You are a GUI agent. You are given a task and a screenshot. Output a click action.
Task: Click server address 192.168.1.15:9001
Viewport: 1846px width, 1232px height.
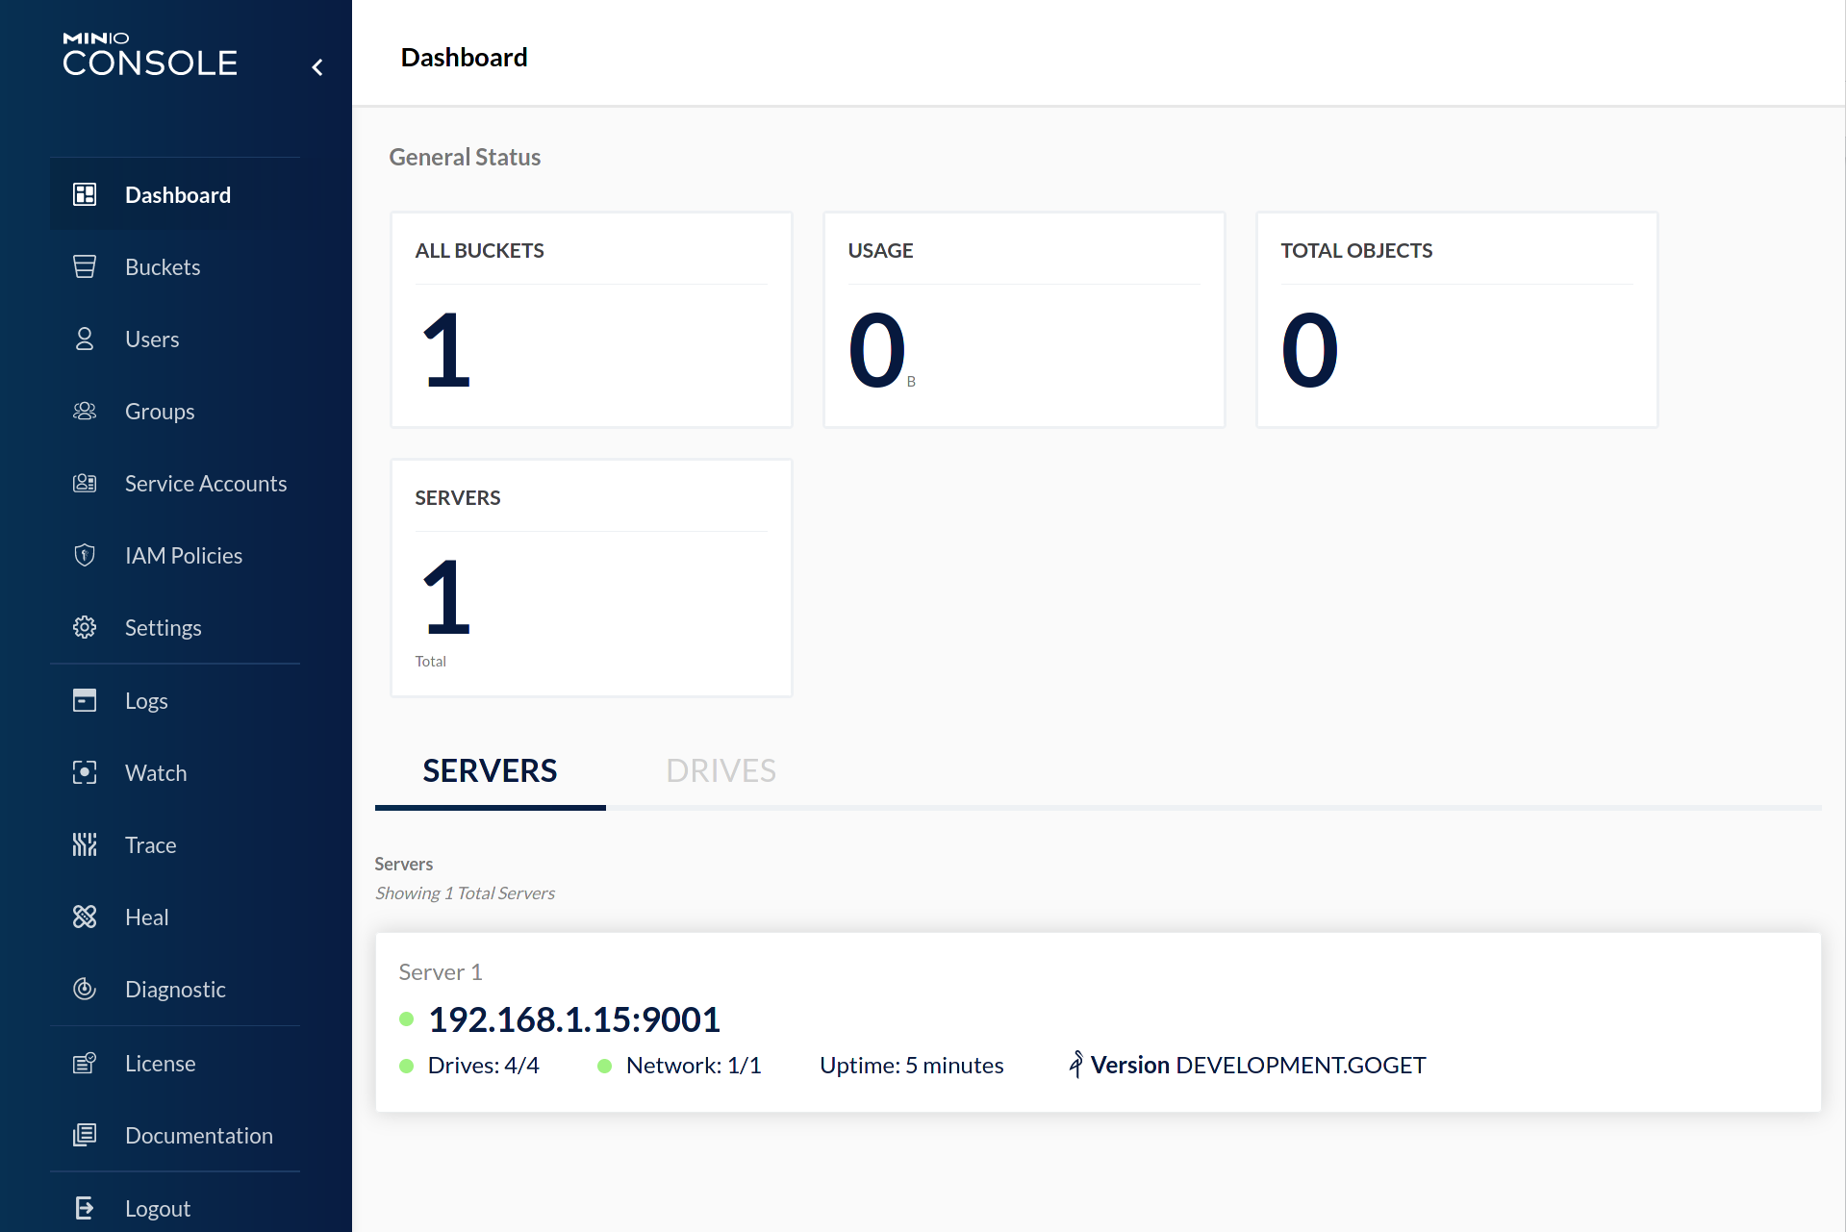pyautogui.click(x=573, y=1019)
